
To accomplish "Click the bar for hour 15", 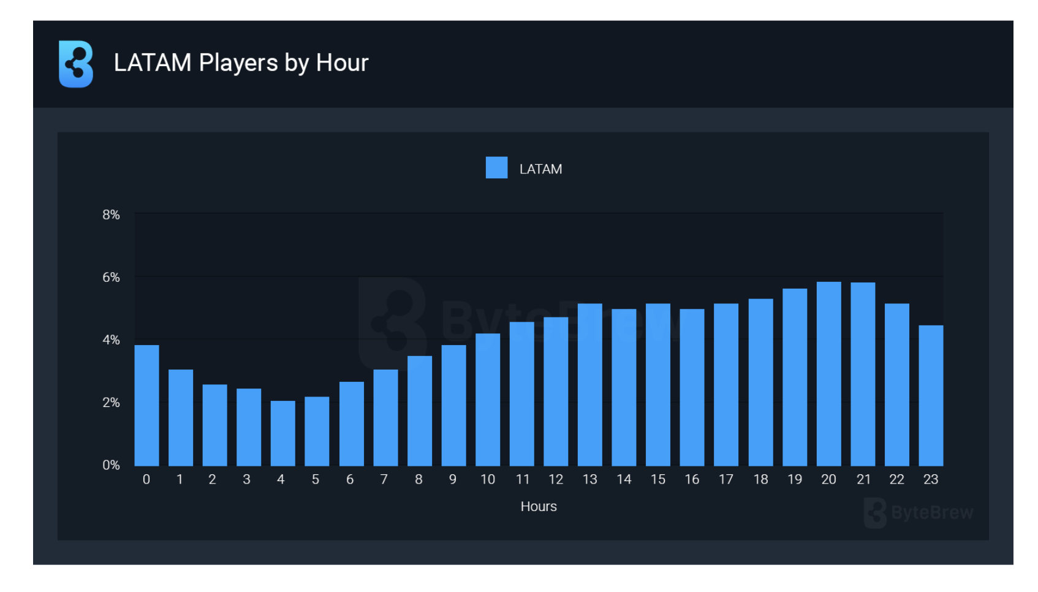I will (658, 385).
